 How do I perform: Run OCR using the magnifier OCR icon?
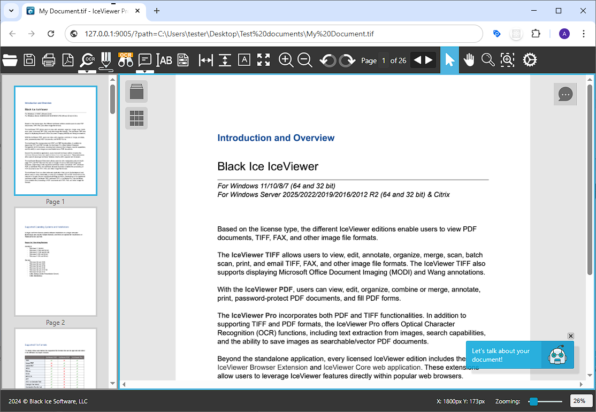[x=87, y=60]
